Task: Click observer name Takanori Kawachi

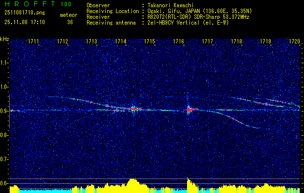Action: tap(171, 5)
